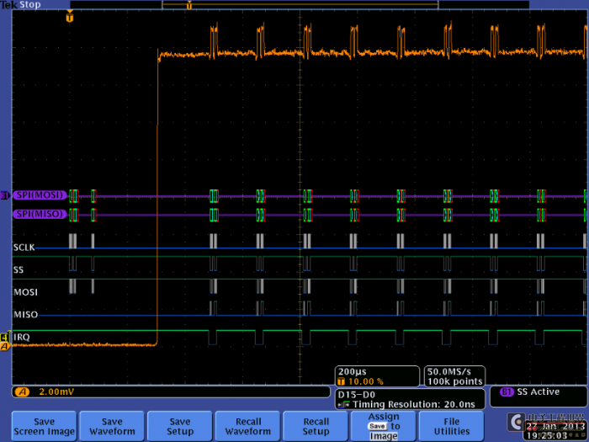Click the SPI(MISO) bus label
The image size is (589, 442).
tap(40, 214)
